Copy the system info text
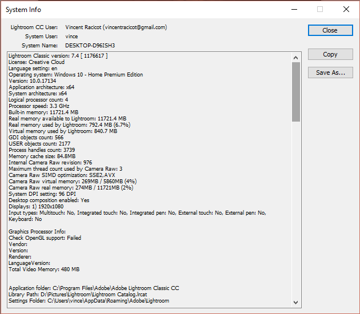 pyautogui.click(x=330, y=54)
